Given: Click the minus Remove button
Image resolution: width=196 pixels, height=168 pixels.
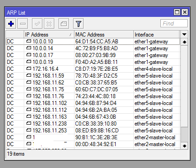Looking at the screenshot, I should [23, 24].
